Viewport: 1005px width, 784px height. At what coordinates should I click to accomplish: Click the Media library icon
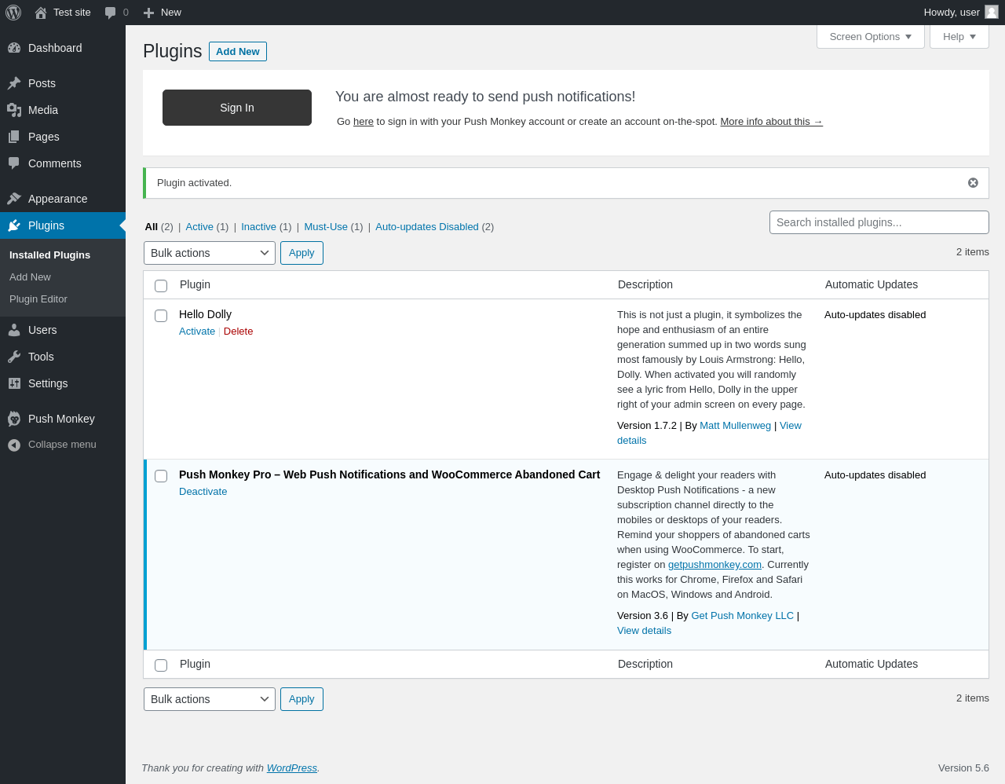pyautogui.click(x=14, y=110)
